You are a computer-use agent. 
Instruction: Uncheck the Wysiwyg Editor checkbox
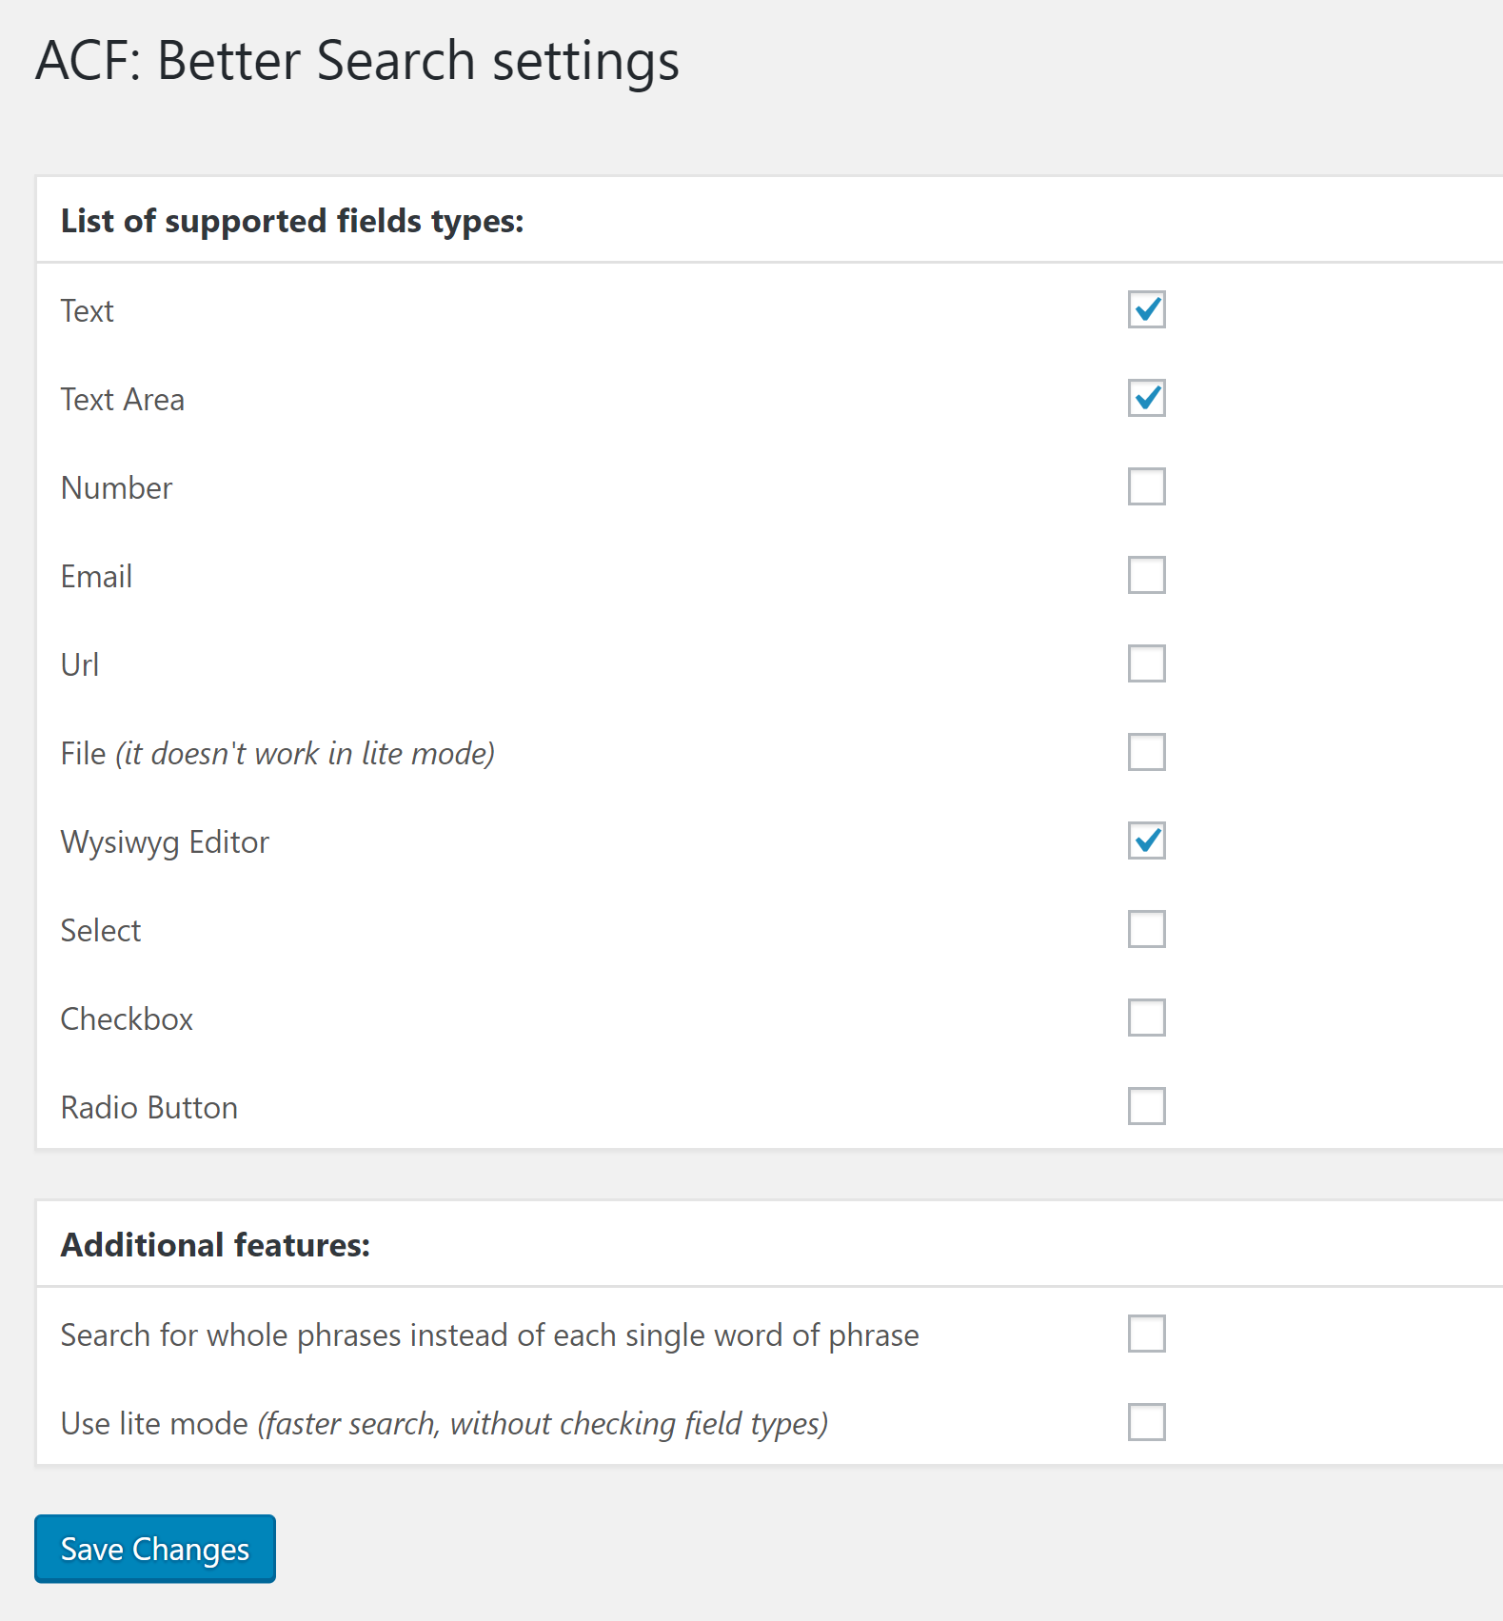[x=1146, y=840]
